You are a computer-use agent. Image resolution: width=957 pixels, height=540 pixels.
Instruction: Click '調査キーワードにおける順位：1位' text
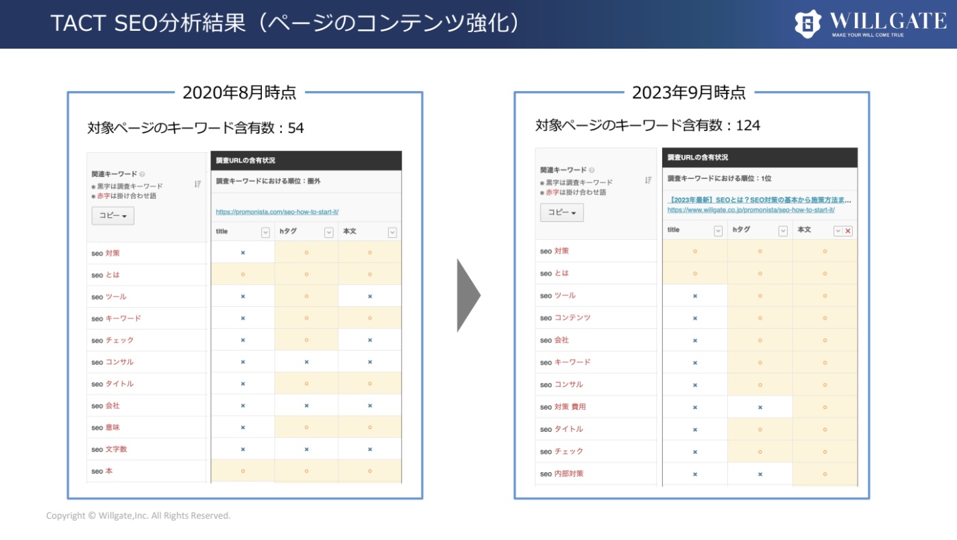click(720, 178)
